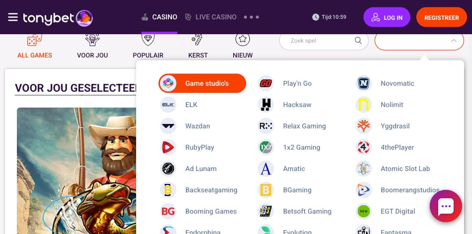Open the POPULAIR games category

pos(148,47)
